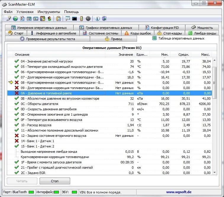The width and height of the screenshot is (224, 197).
Task: Click the data table vertical scrollbar thumb
Action: point(215,83)
